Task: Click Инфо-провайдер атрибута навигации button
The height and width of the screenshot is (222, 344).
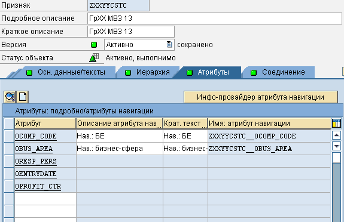Action: [260, 97]
